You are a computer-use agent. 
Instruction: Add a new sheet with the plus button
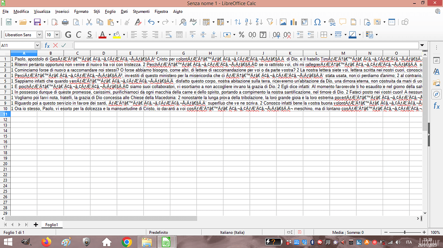[x=36, y=224]
